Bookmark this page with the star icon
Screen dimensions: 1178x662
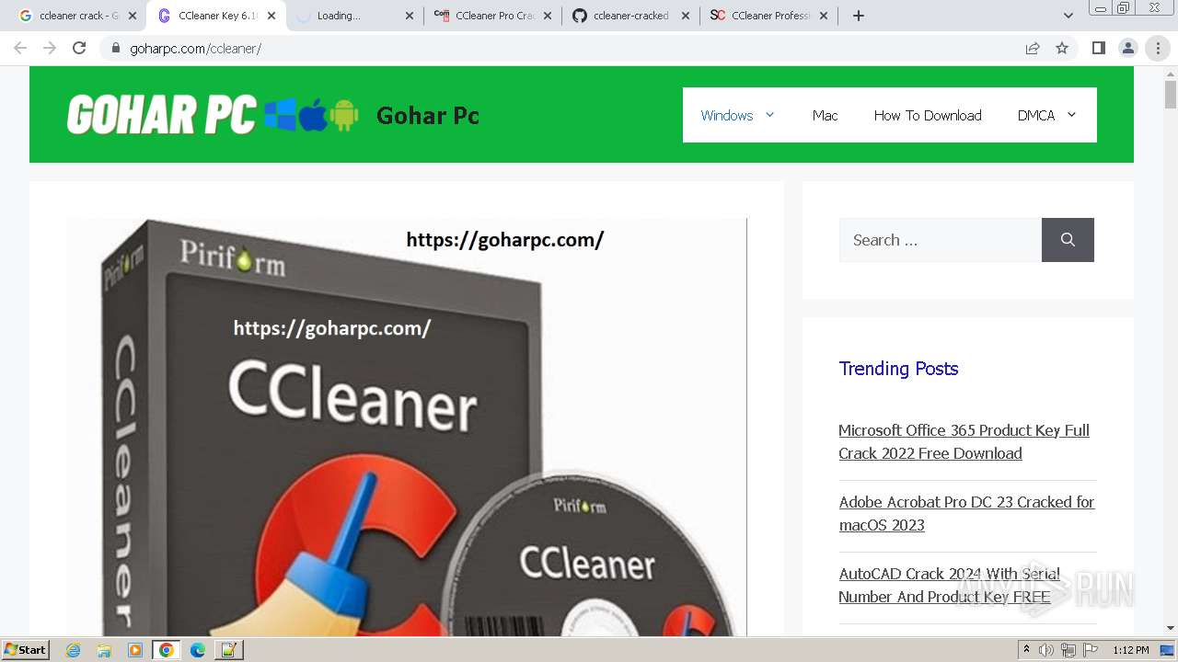click(1062, 48)
